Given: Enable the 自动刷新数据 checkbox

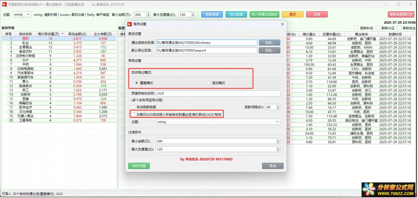Looking at the screenshot, I should (x=134, y=107).
